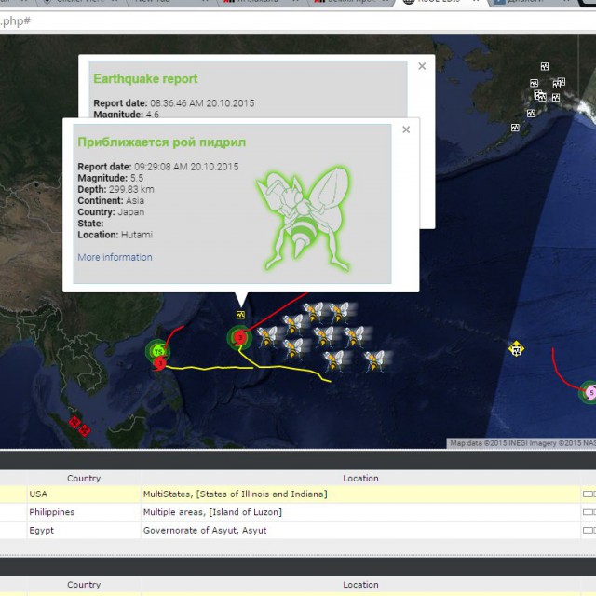
Task: Click the lower-right red earthquake marker on Sumatra
Action: click(85, 430)
